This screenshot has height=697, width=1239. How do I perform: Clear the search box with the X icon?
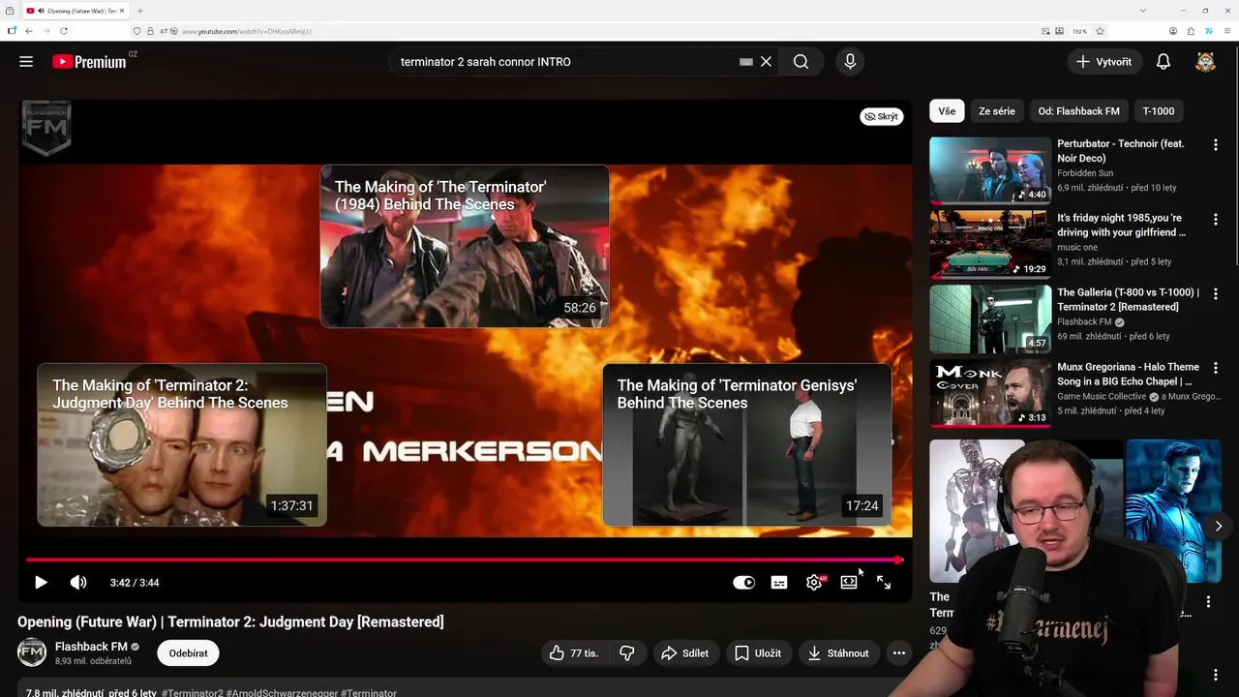coord(766,62)
